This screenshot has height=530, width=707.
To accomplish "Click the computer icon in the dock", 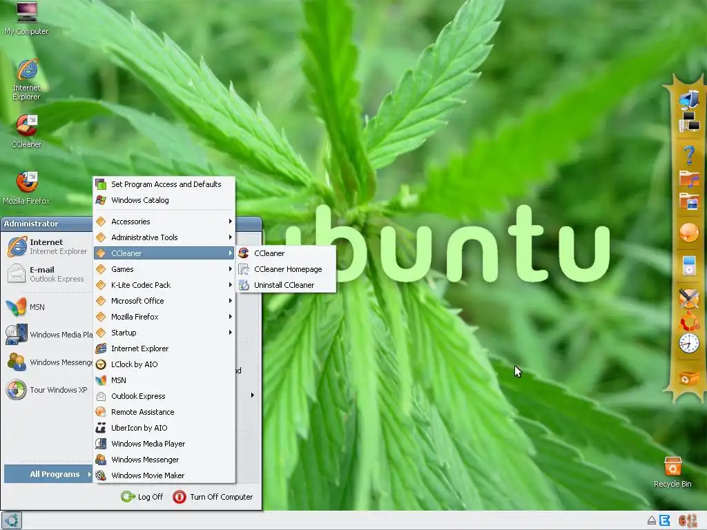I will click(688, 100).
